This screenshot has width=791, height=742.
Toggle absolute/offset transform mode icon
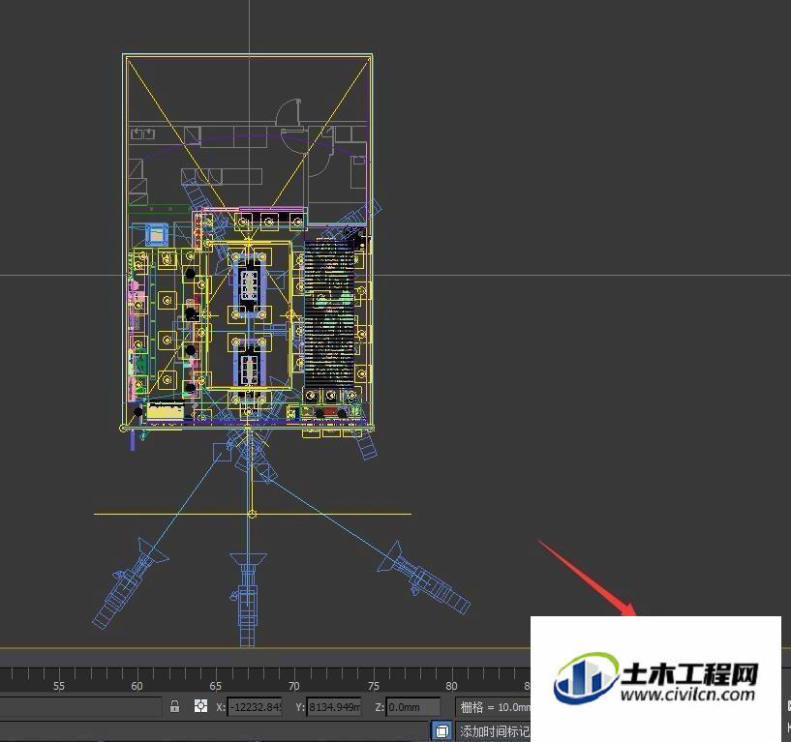tap(200, 706)
